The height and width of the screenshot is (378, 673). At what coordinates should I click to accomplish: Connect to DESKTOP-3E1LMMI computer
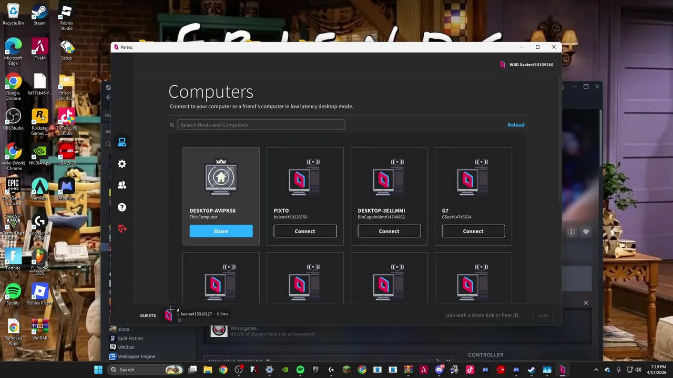click(x=389, y=231)
